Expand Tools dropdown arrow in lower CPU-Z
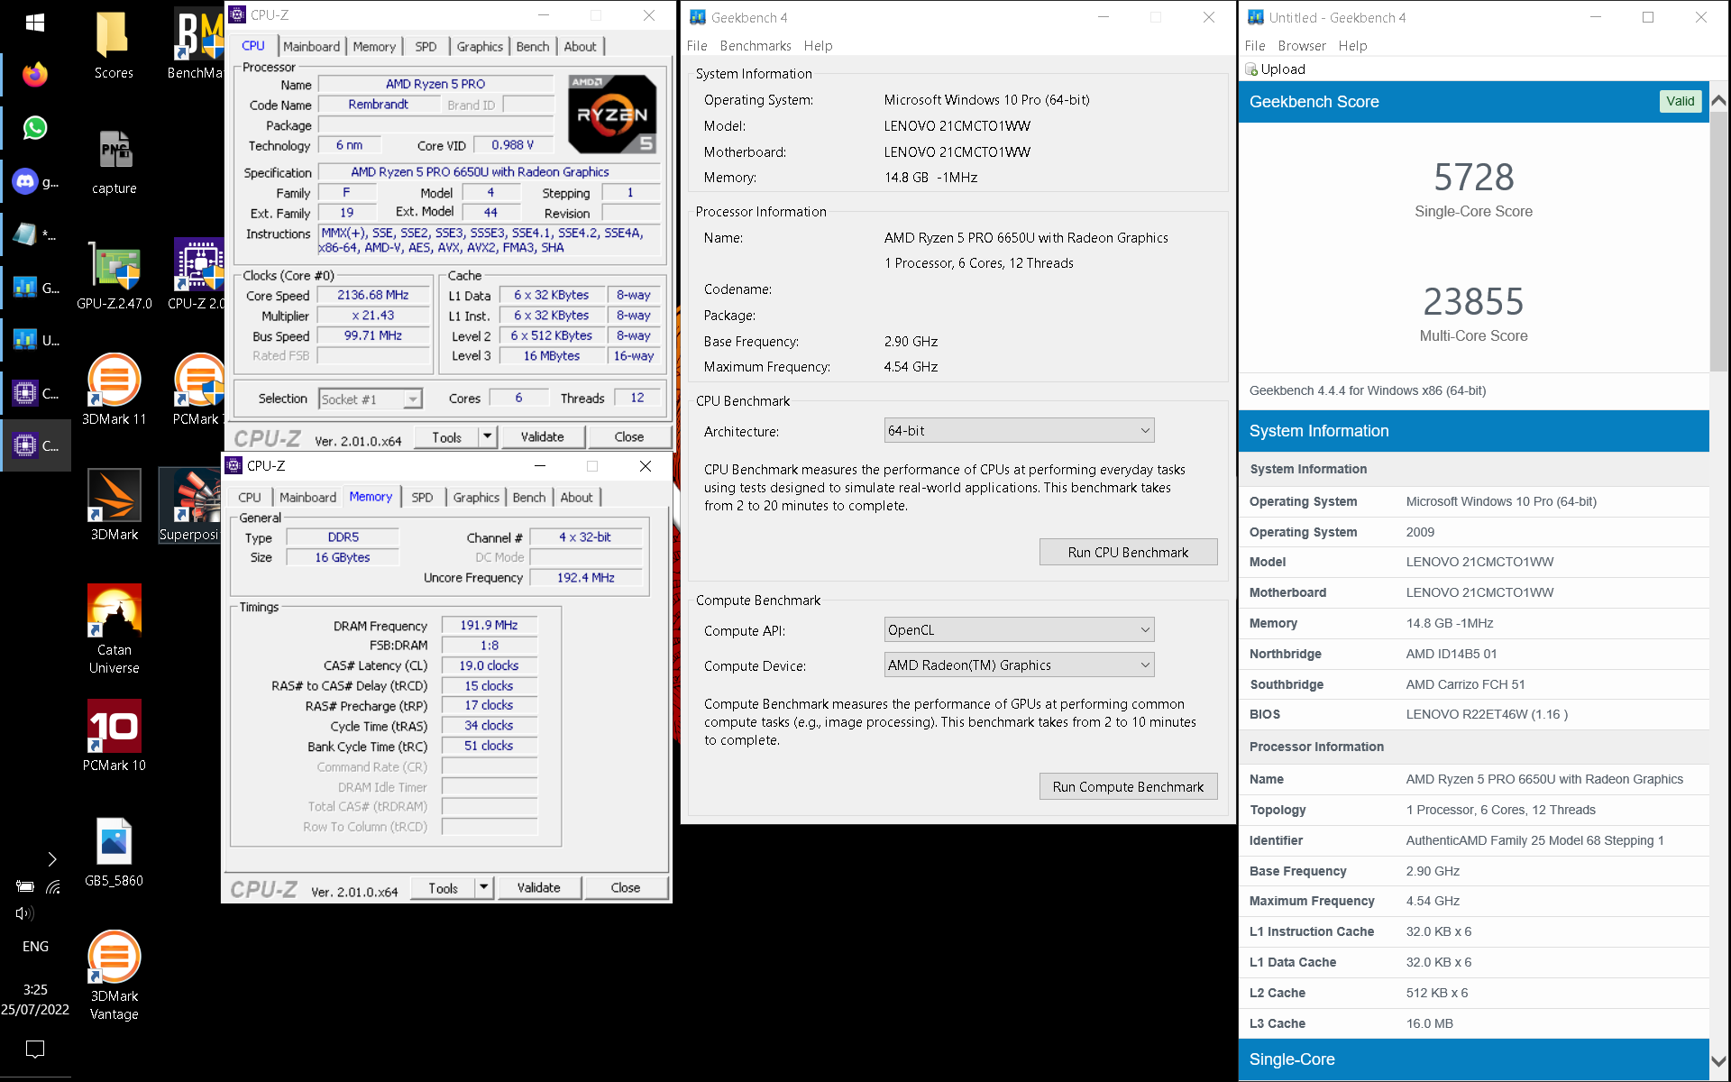 click(483, 887)
